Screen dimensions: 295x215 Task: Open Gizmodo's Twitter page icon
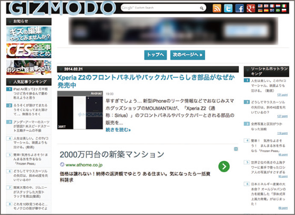coord(228,8)
